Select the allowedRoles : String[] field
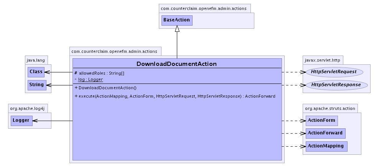 click(102, 73)
